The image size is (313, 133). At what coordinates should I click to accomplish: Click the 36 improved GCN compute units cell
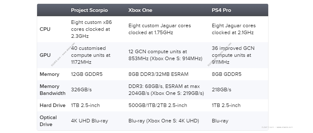(233, 55)
